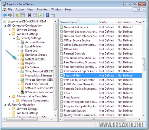Click the Security Settings lock icon
Screen dimensions: 149x130
tap(18, 38)
